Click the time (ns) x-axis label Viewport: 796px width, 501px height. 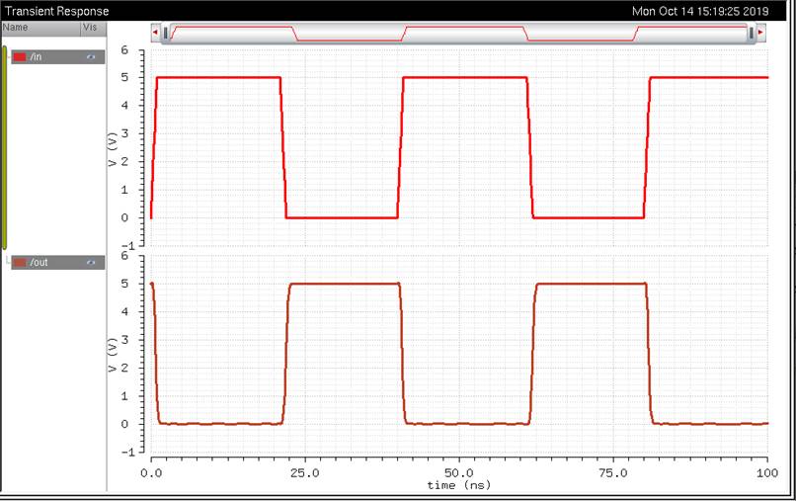pyautogui.click(x=458, y=485)
